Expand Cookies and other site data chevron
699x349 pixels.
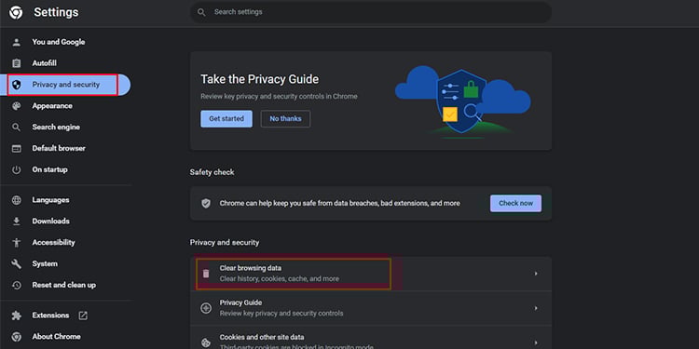(536, 342)
